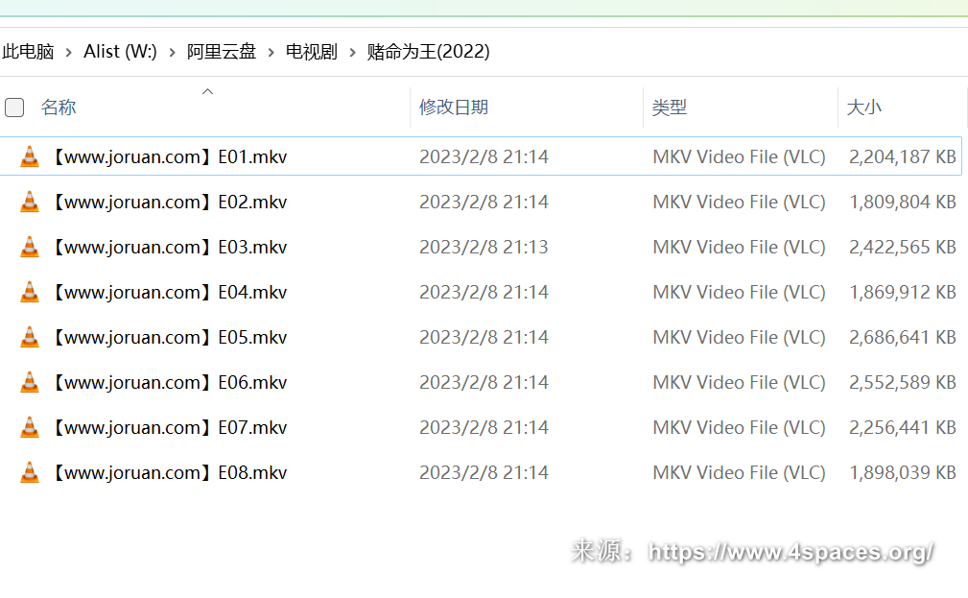Open the chevron after 阿里云盘 in path
Image resolution: width=968 pixels, height=598 pixels.
pyautogui.click(x=272, y=52)
